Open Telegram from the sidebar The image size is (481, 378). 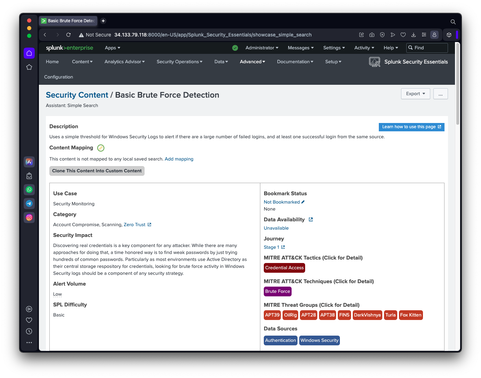point(29,204)
